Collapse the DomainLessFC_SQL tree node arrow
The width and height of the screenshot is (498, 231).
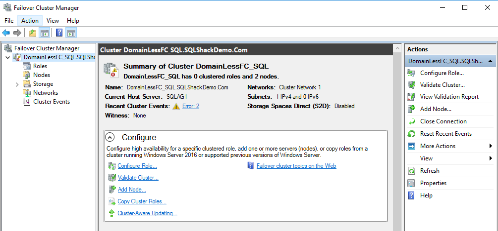[7, 58]
